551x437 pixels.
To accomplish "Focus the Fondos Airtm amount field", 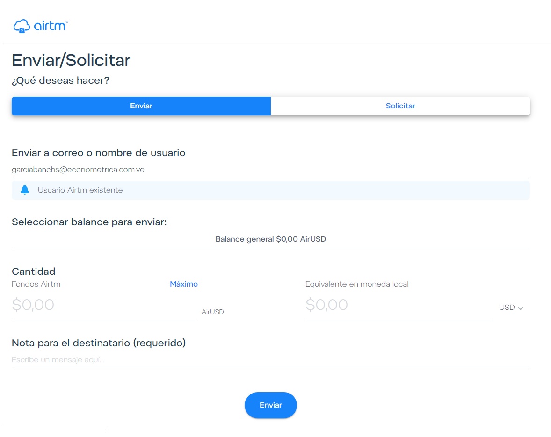I will (105, 305).
